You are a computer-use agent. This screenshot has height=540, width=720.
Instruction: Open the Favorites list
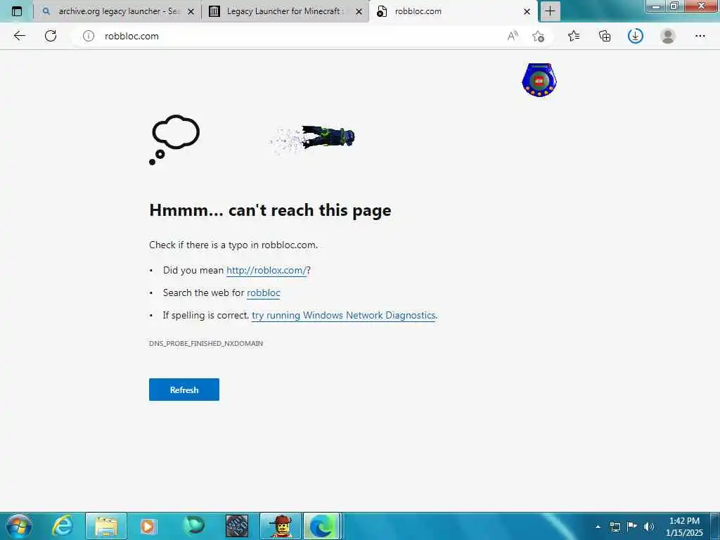[x=574, y=36]
